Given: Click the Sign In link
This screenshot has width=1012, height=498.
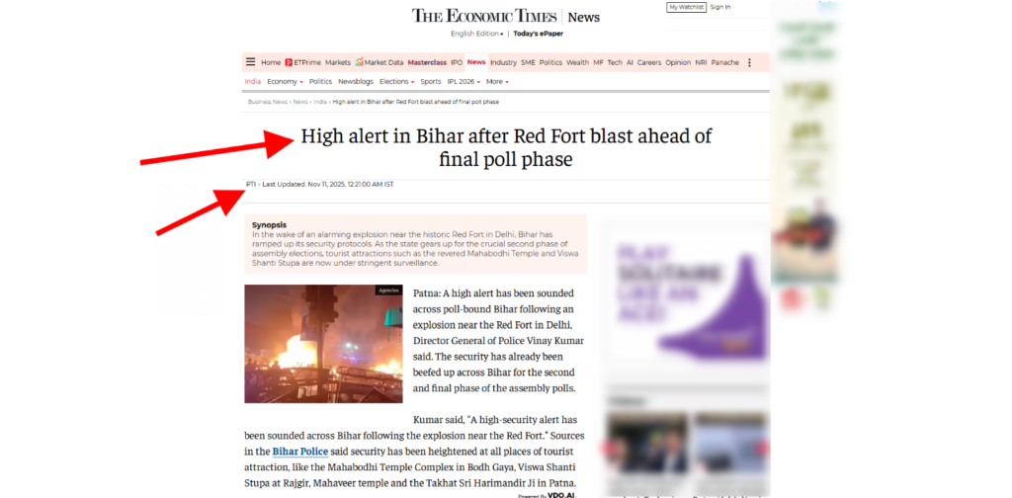Looking at the screenshot, I should pyautogui.click(x=720, y=7).
